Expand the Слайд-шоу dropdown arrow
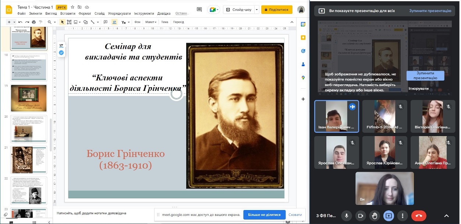Image resolution: width=461 pixels, height=224 pixels. (x=256, y=10)
